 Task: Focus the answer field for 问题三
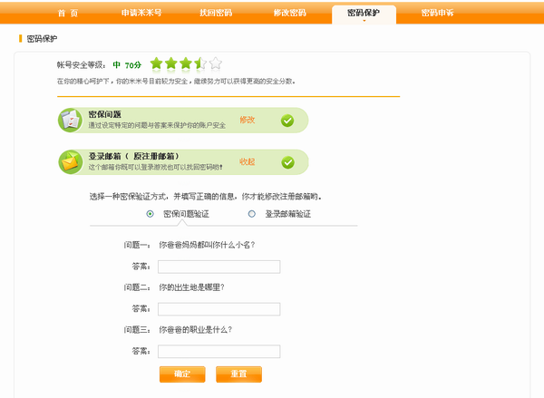click(219, 352)
